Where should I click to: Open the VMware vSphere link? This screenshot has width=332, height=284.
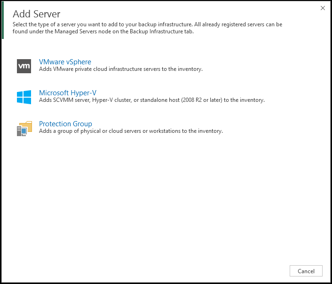pyautogui.click(x=65, y=61)
